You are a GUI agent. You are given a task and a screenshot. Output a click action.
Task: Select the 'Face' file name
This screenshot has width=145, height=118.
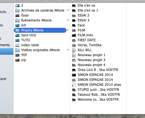tap(81, 25)
